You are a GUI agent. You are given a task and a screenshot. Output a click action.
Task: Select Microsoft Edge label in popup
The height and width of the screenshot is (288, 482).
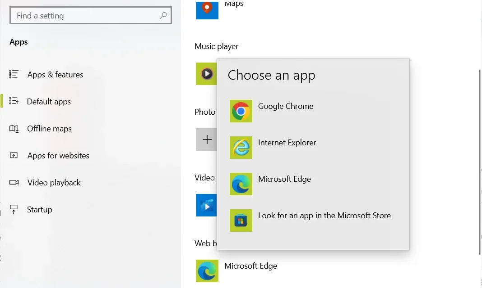pos(284,179)
